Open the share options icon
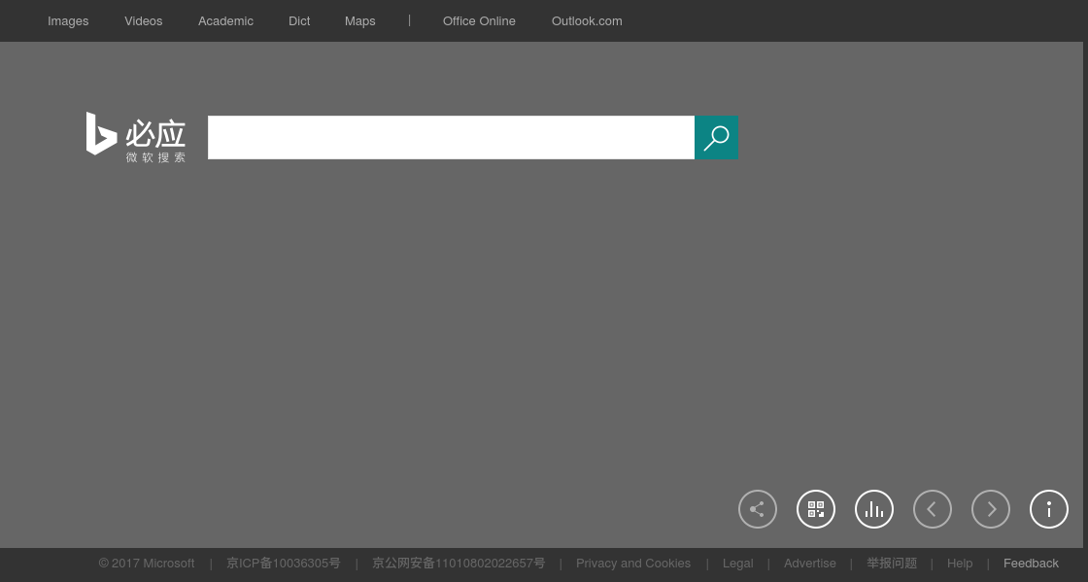The height and width of the screenshot is (582, 1088). tap(758, 508)
